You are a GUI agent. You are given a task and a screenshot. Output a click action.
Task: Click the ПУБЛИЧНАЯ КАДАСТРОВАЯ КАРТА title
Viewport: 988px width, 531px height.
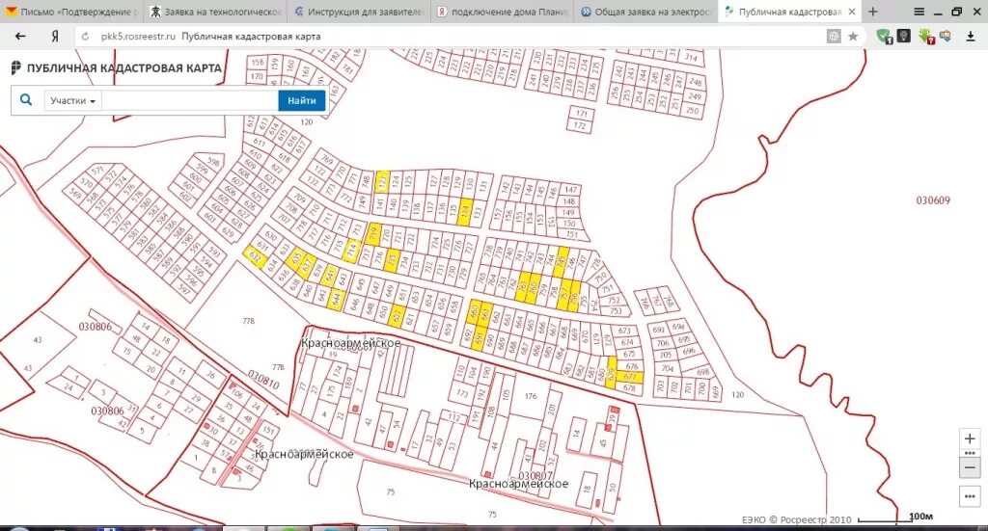[x=124, y=68]
